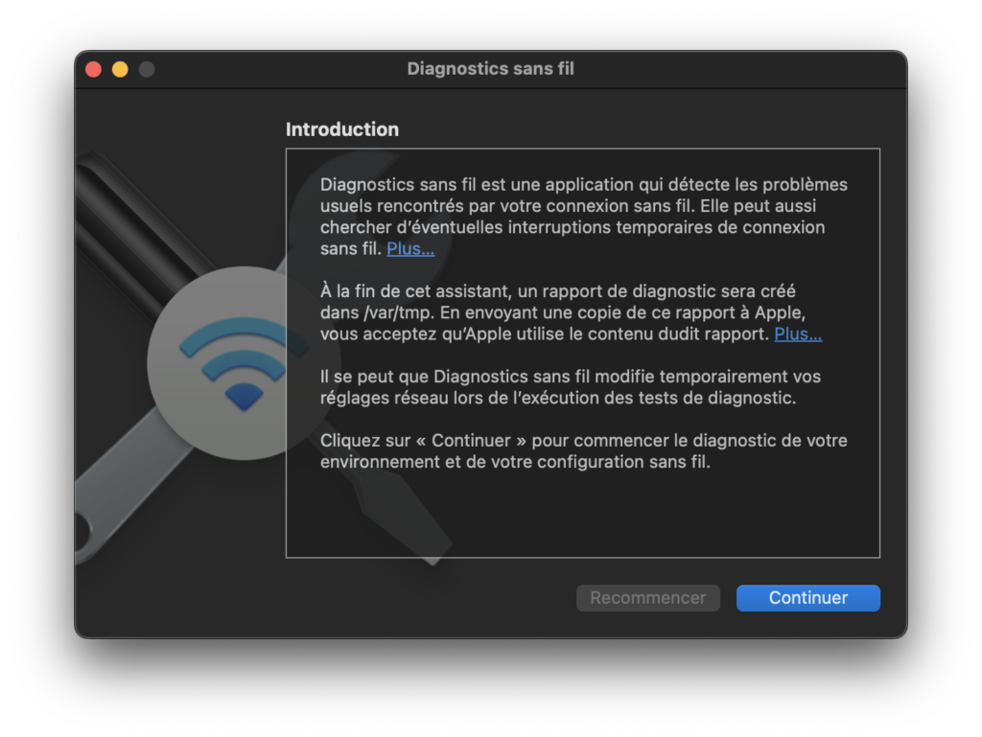Close the Diagnostics sans fil window
Viewport: 982px width, 737px height.
93,69
